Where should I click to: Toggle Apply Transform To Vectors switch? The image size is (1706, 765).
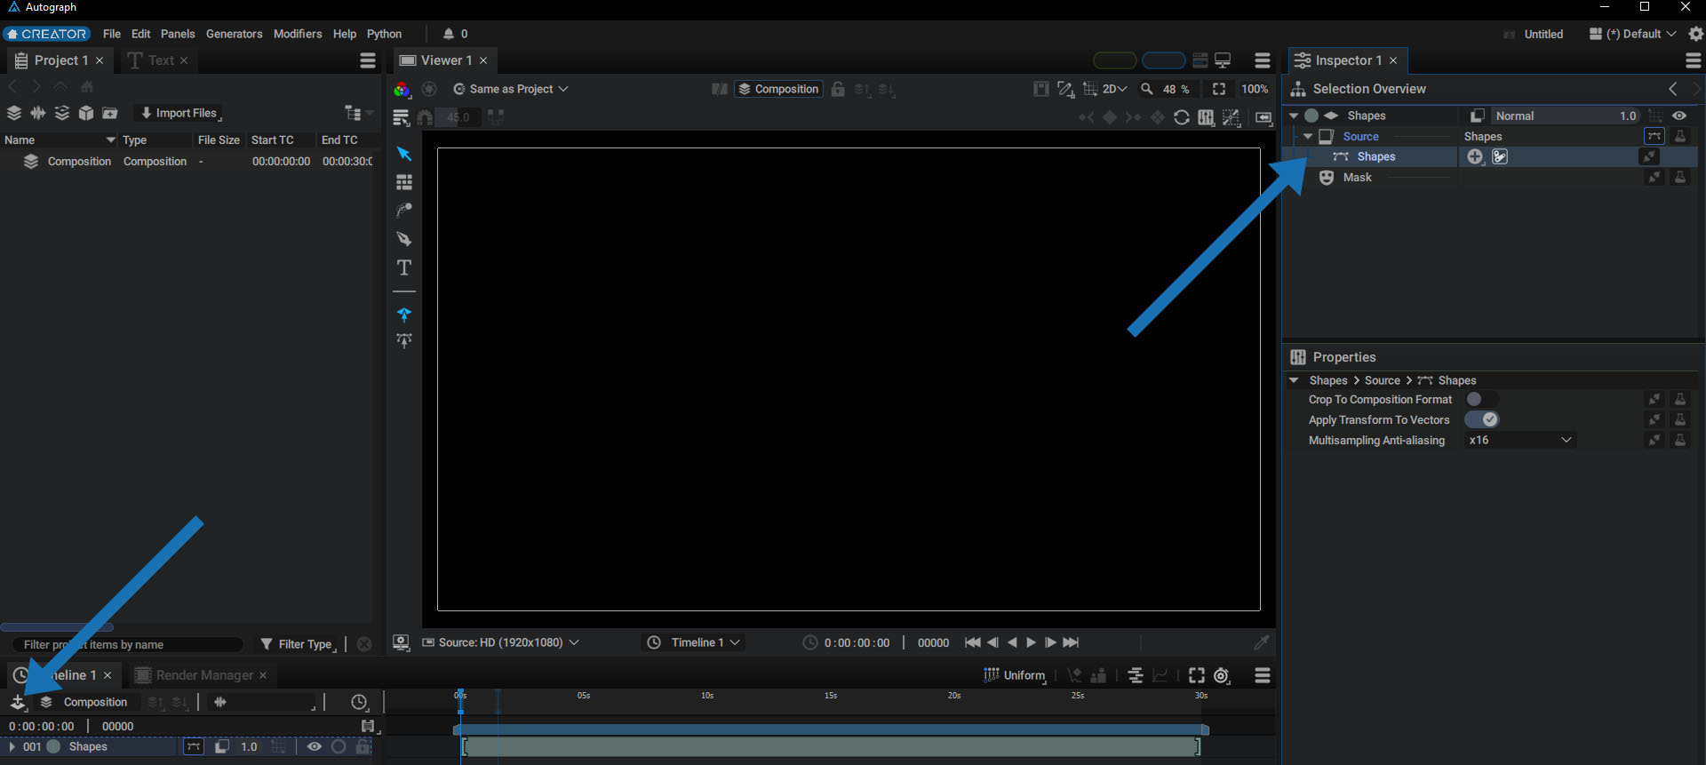(1481, 419)
